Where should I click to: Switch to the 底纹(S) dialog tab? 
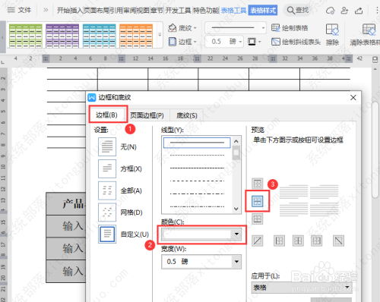pyautogui.click(x=187, y=115)
